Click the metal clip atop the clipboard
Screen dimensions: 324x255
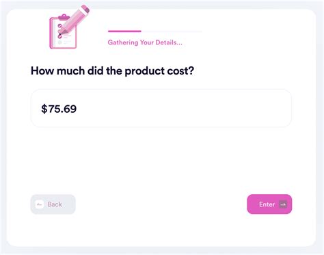[x=64, y=17]
